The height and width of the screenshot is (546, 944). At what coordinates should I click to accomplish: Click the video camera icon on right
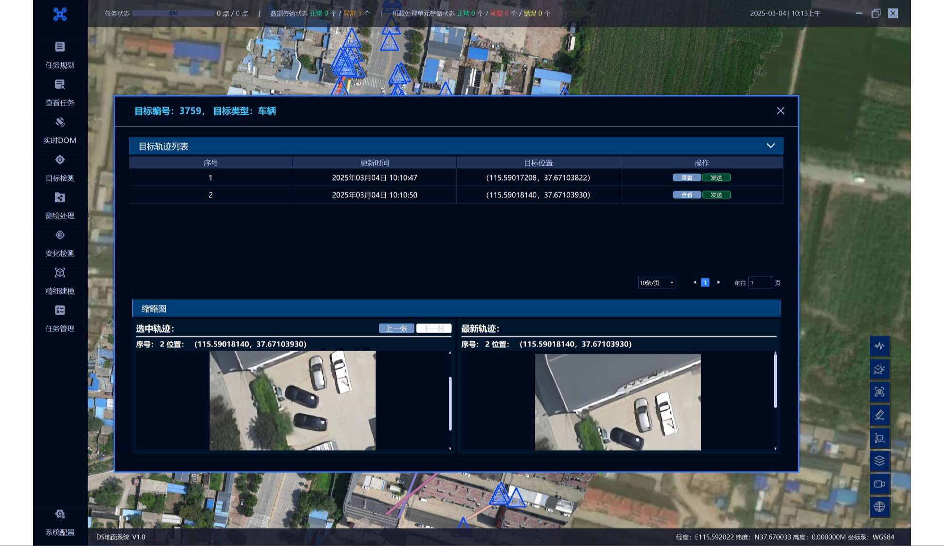[x=879, y=484]
